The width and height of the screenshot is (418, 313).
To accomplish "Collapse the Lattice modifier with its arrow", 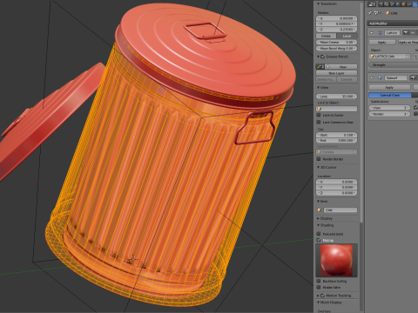I will pos(372,33).
